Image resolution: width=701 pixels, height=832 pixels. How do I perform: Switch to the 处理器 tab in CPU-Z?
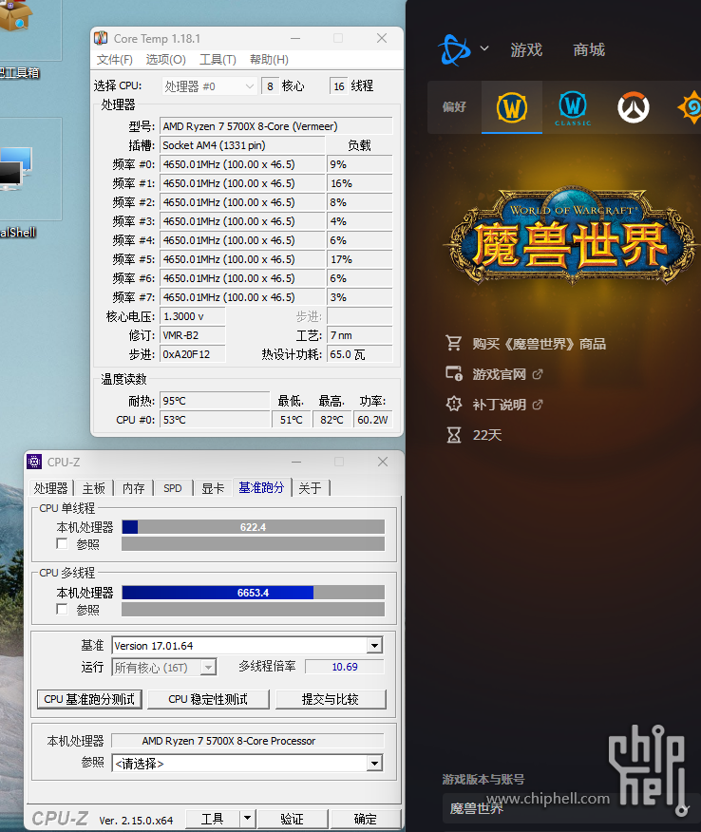(x=51, y=488)
